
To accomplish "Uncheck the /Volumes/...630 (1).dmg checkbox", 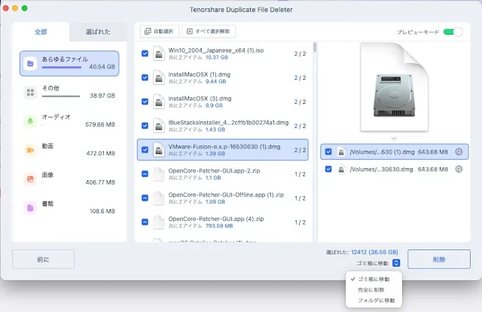I will [x=328, y=151].
